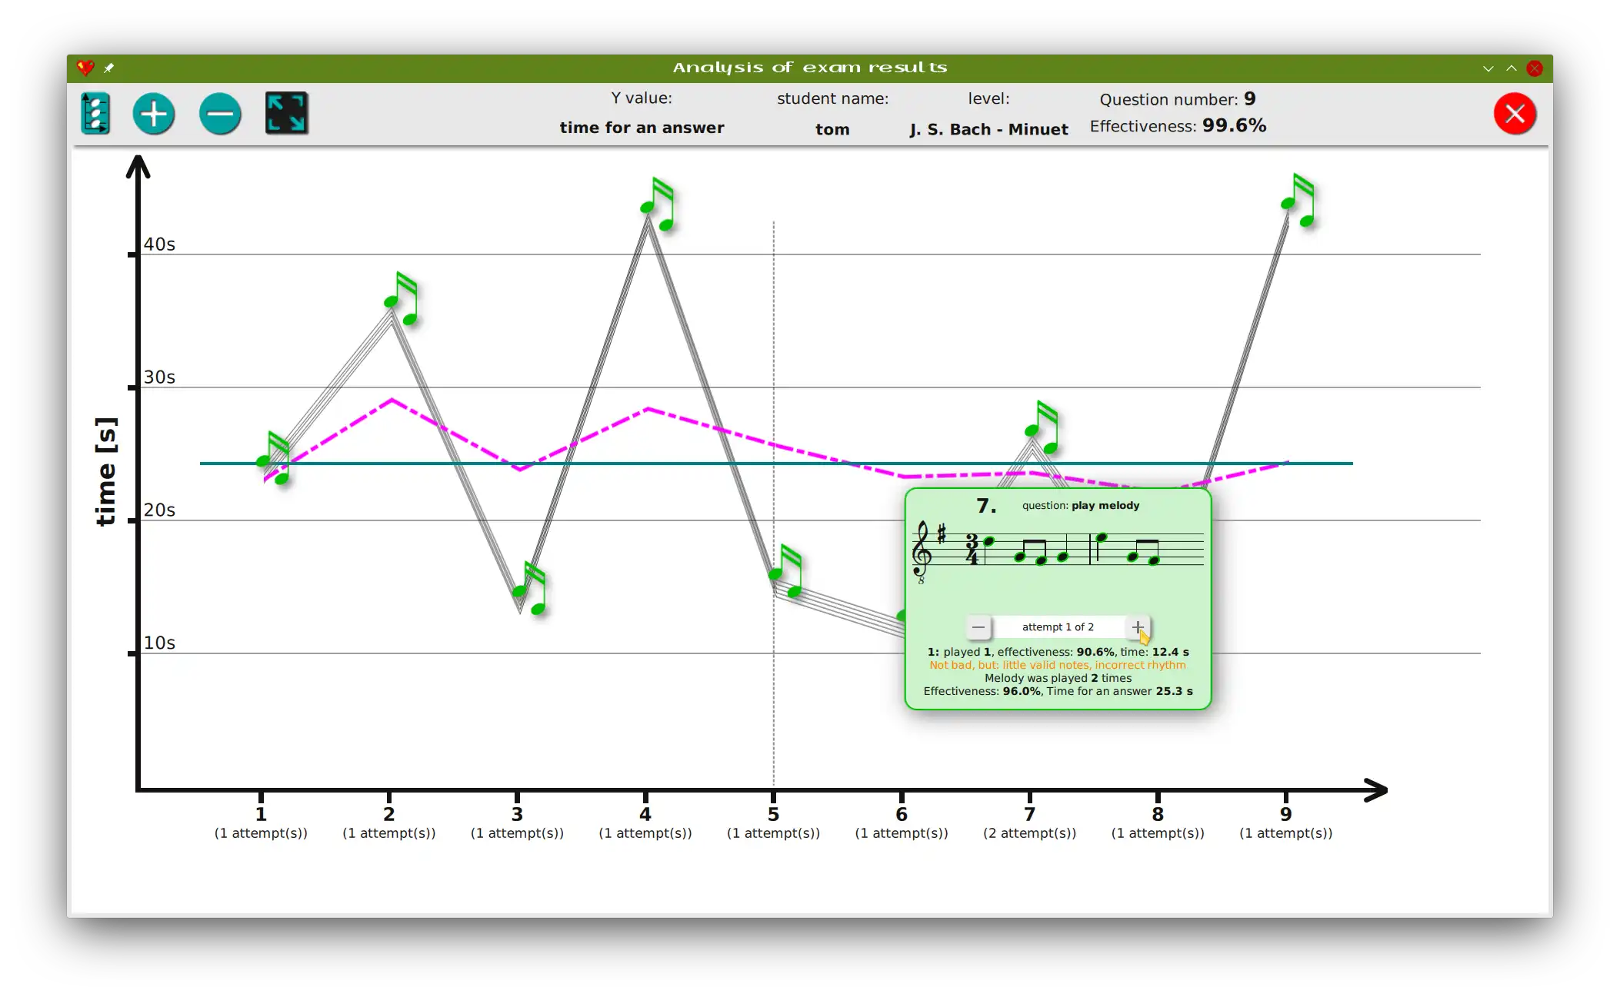The height and width of the screenshot is (997, 1620).
Task: Click the question 7 axis label
Action: (1029, 814)
